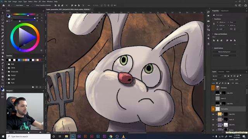
Task: Collapse the Align and Distribute section
Action: tap(213, 34)
